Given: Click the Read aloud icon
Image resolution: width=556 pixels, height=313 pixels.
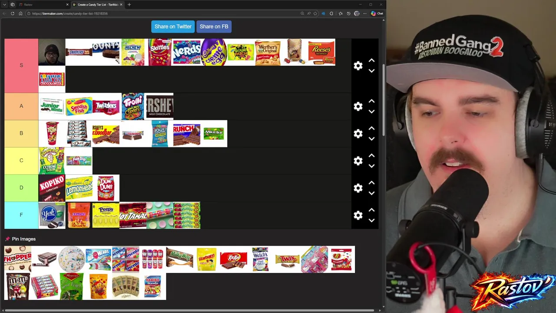Looking at the screenshot, I should coord(309,13).
